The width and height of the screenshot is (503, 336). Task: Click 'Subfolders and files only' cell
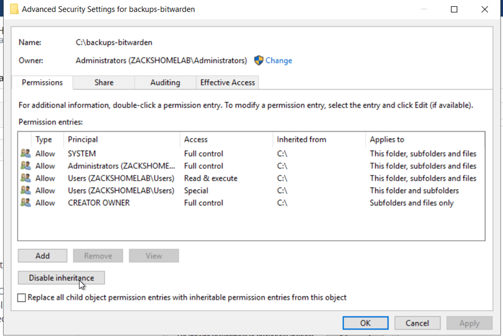click(412, 203)
